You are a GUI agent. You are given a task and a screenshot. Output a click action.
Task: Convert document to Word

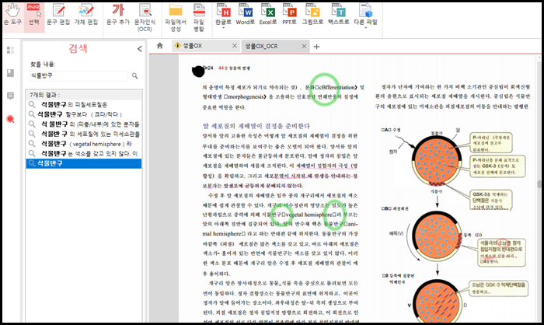[x=246, y=15]
